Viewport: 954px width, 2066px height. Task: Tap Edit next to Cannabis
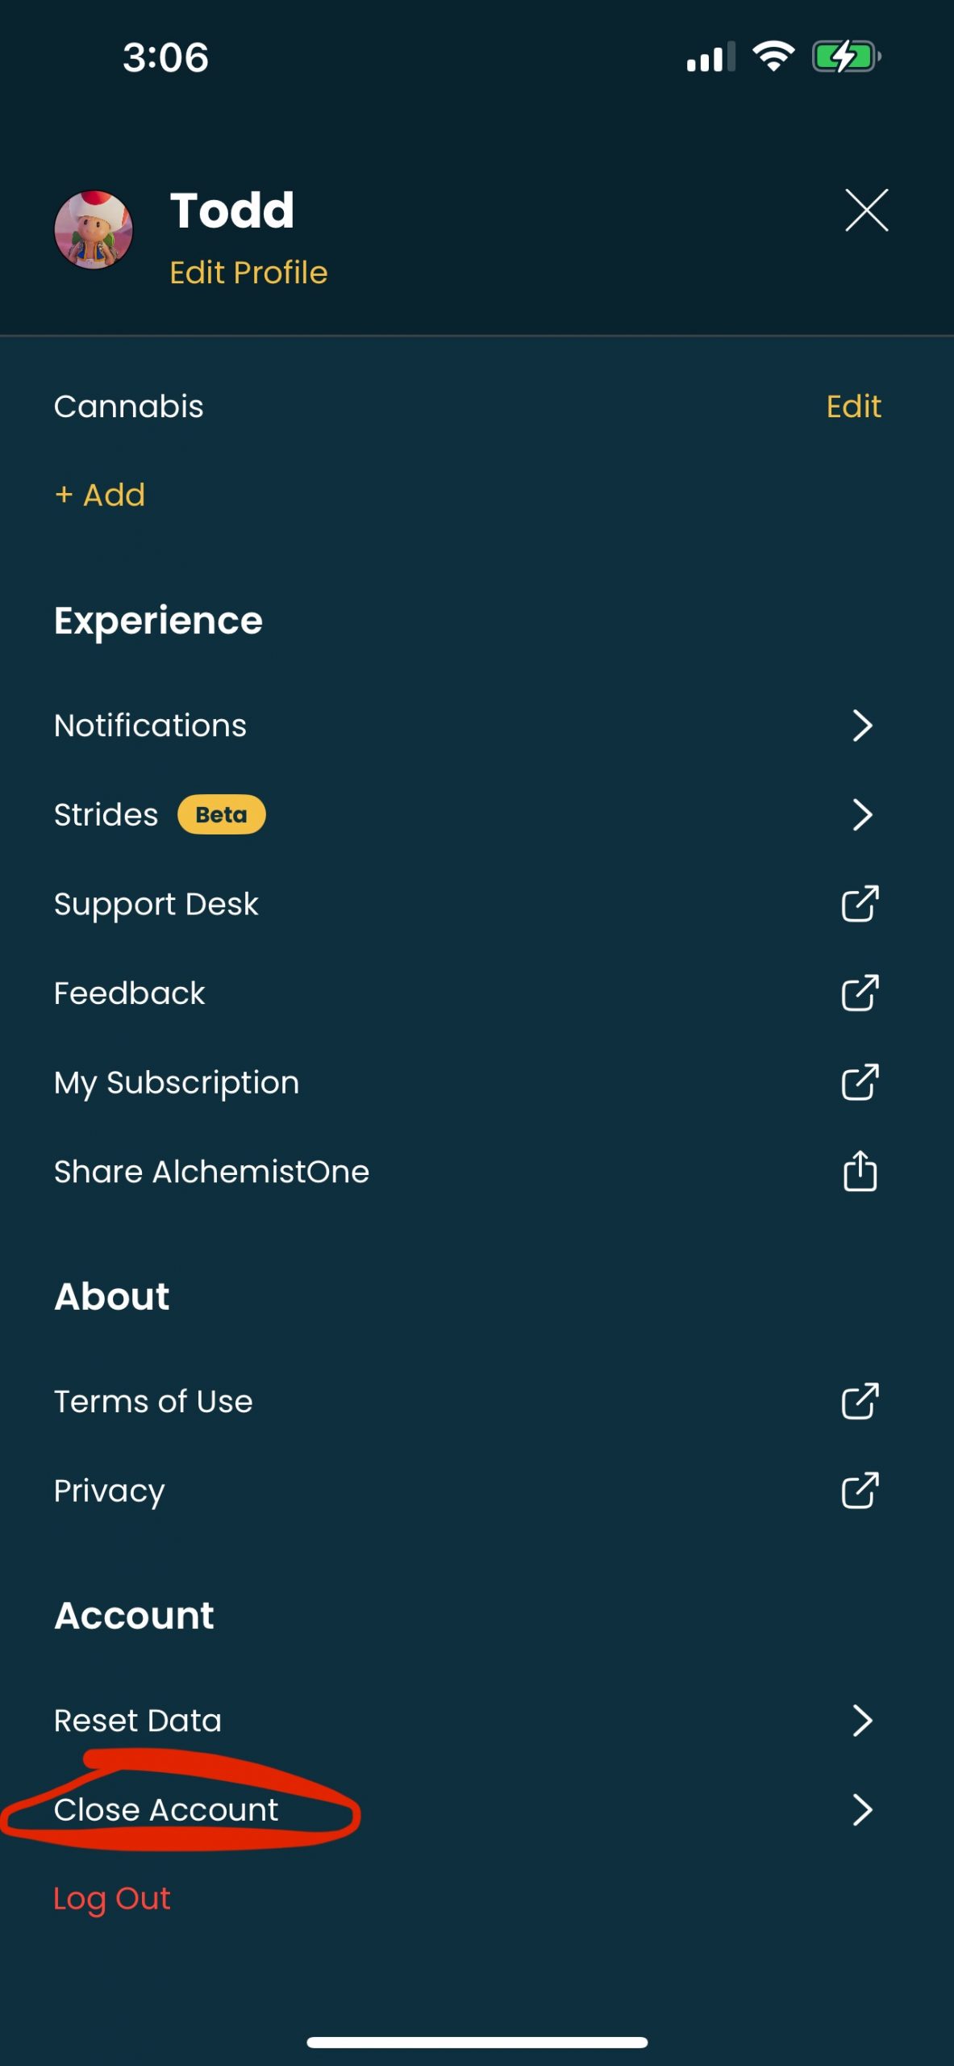tap(853, 407)
